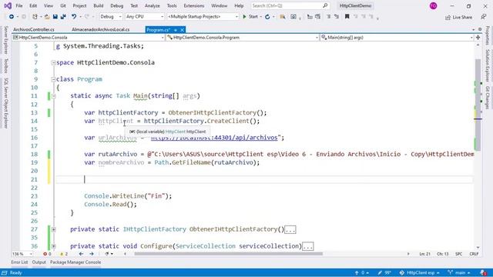The image size is (493, 277).
Task: Open the Build menu
Action: 99,5
